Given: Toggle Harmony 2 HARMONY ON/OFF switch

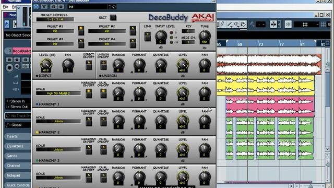Looking at the screenshot, I should [x=89, y=122].
